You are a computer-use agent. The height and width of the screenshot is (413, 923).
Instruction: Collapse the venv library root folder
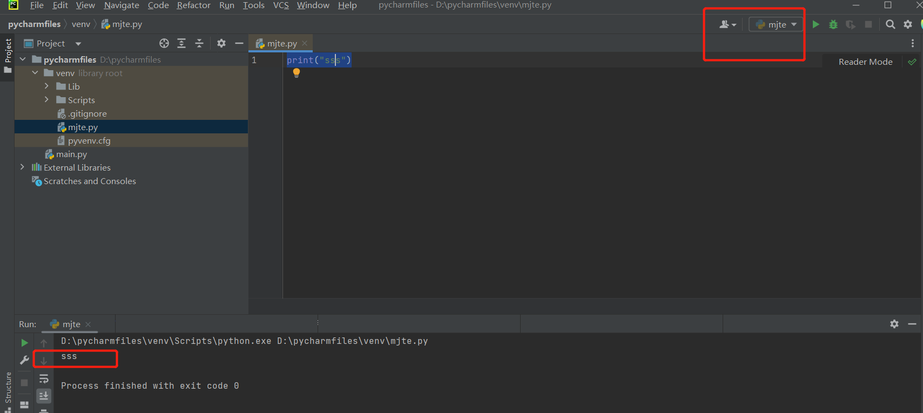[x=35, y=72]
